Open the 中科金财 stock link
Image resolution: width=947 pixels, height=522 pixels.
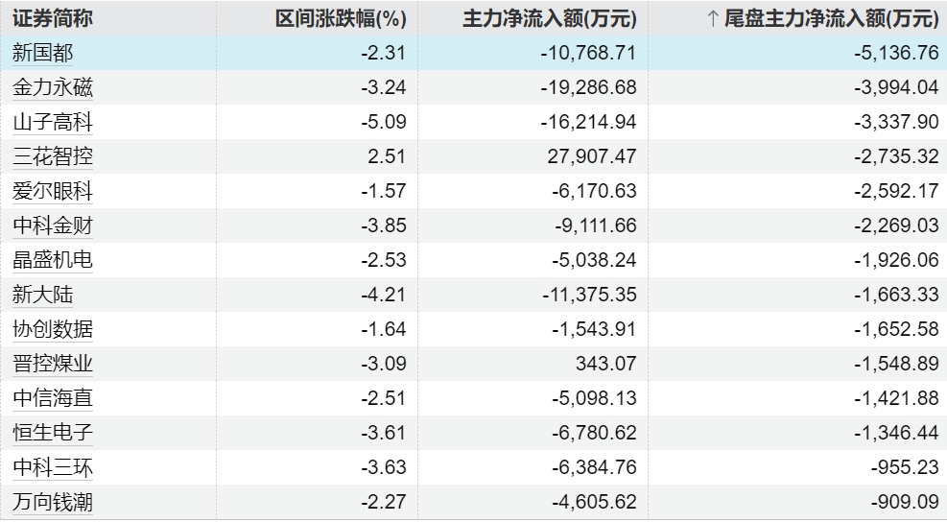53,225
